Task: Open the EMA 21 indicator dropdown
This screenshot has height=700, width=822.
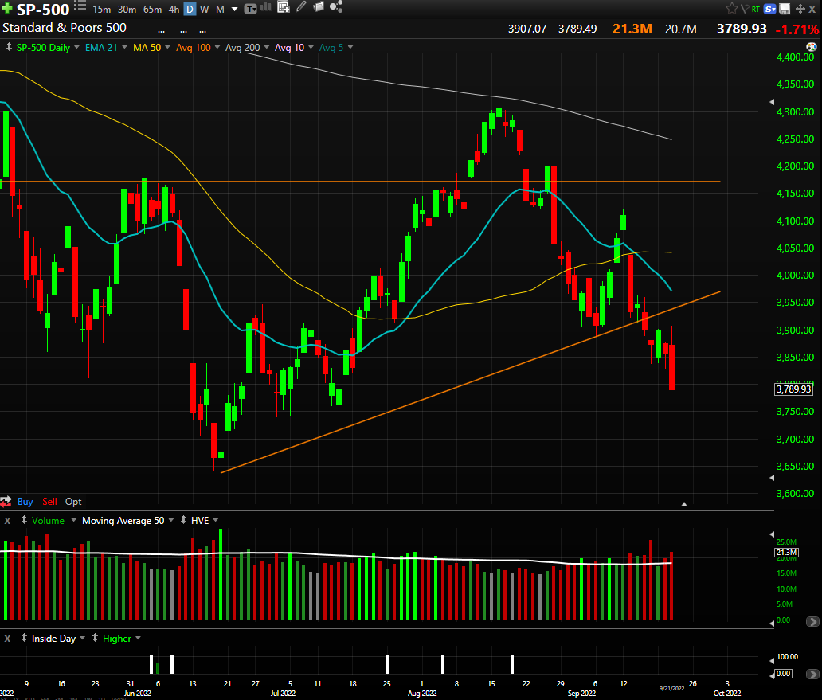Action: (x=124, y=47)
